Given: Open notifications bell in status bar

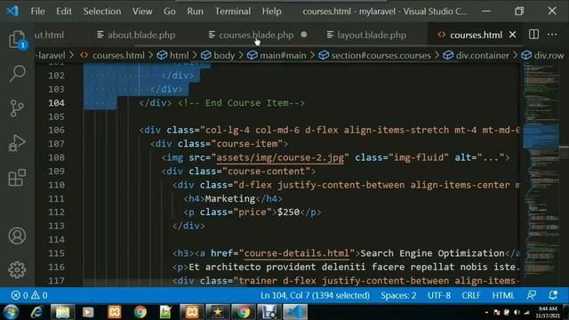Looking at the screenshot, I should tap(553, 295).
